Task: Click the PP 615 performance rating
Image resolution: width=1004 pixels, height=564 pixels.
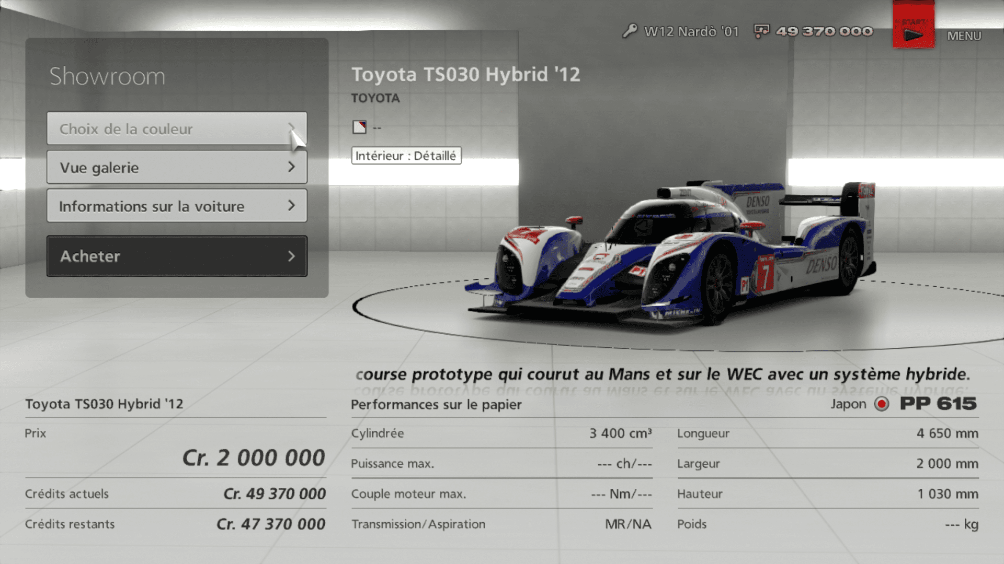Action: pyautogui.click(x=938, y=403)
